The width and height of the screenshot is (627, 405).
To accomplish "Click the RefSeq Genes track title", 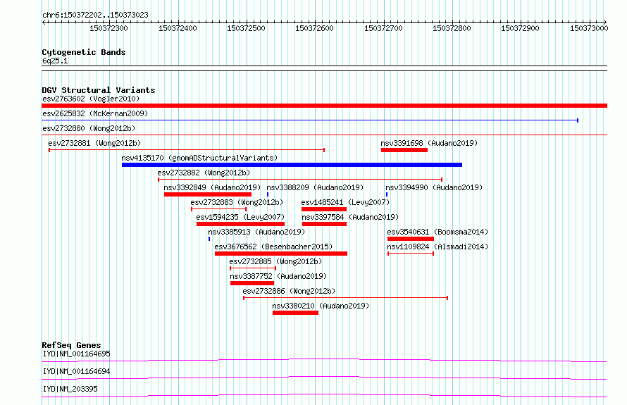I will coord(72,345).
